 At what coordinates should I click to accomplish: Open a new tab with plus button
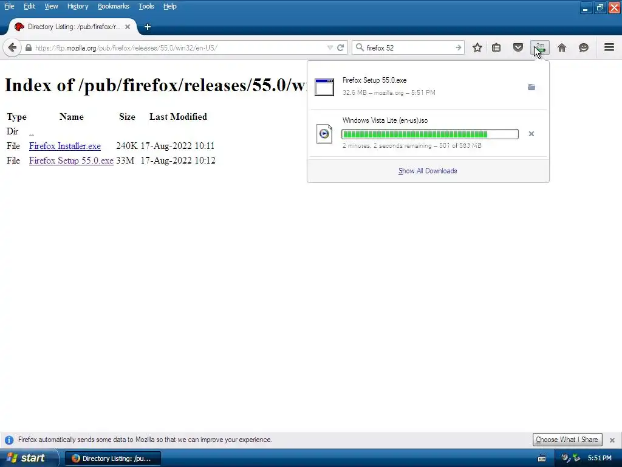148,27
